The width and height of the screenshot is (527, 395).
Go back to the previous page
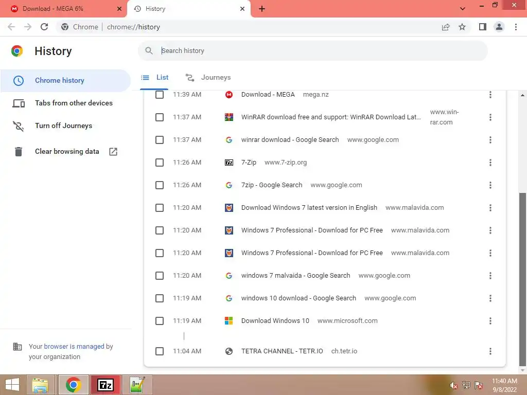[x=11, y=27]
